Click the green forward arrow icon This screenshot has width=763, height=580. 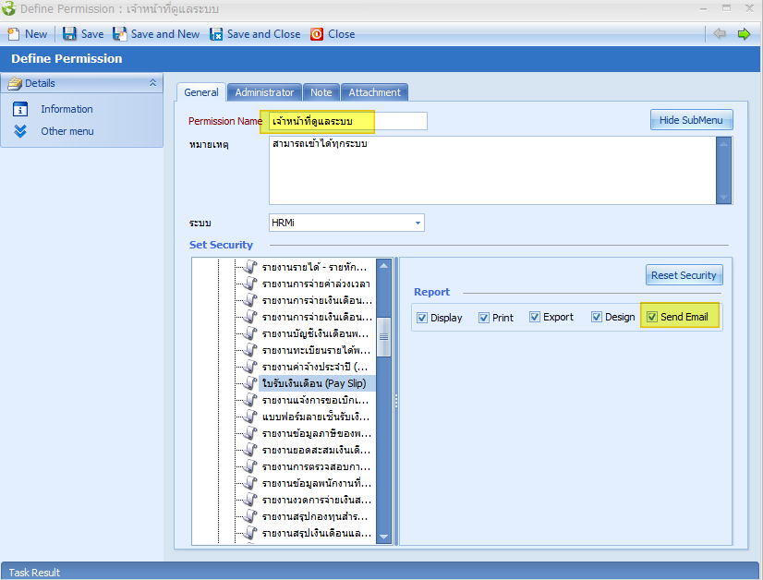point(744,34)
